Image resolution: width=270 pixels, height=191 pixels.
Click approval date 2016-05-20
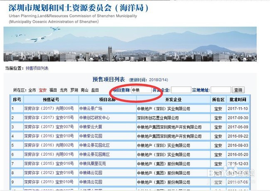click(x=238, y=154)
